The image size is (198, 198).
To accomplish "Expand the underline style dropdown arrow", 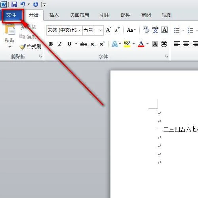I will tap(76, 44).
